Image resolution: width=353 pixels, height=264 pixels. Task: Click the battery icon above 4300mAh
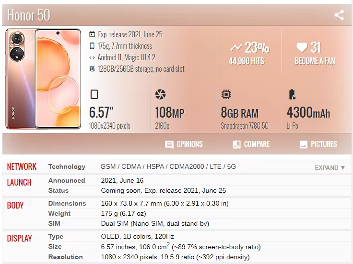coord(292,94)
